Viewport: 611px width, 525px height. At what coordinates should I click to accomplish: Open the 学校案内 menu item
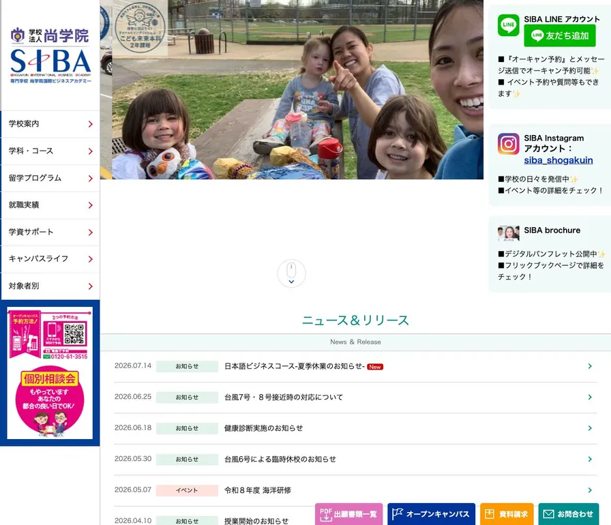[50, 124]
